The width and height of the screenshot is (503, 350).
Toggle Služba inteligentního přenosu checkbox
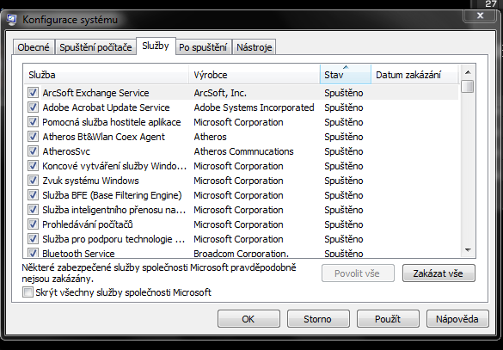33,210
